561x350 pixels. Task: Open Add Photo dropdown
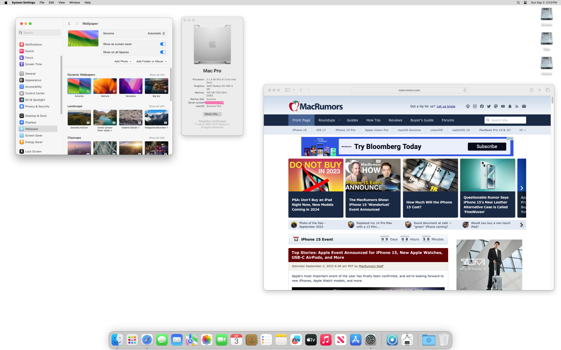[x=123, y=61]
